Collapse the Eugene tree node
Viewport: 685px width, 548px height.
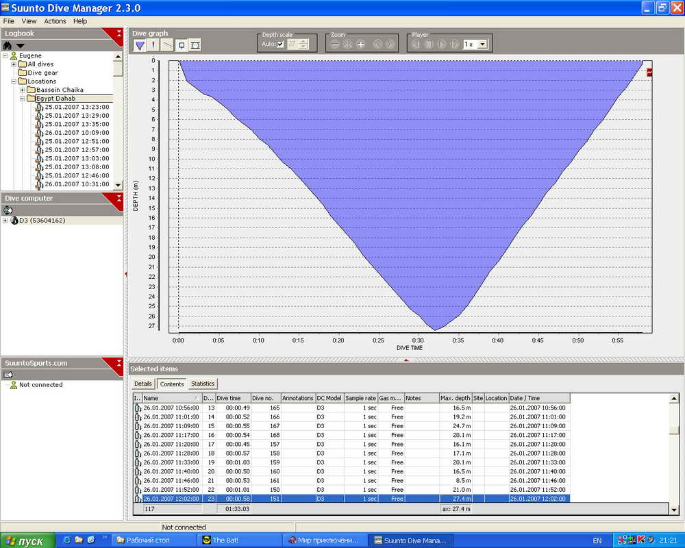pyautogui.click(x=5, y=55)
